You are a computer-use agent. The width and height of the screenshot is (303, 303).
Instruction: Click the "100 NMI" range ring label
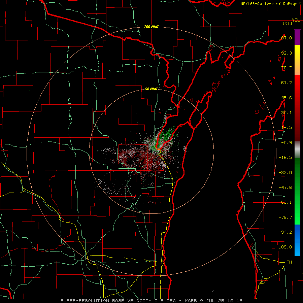(x=151, y=27)
